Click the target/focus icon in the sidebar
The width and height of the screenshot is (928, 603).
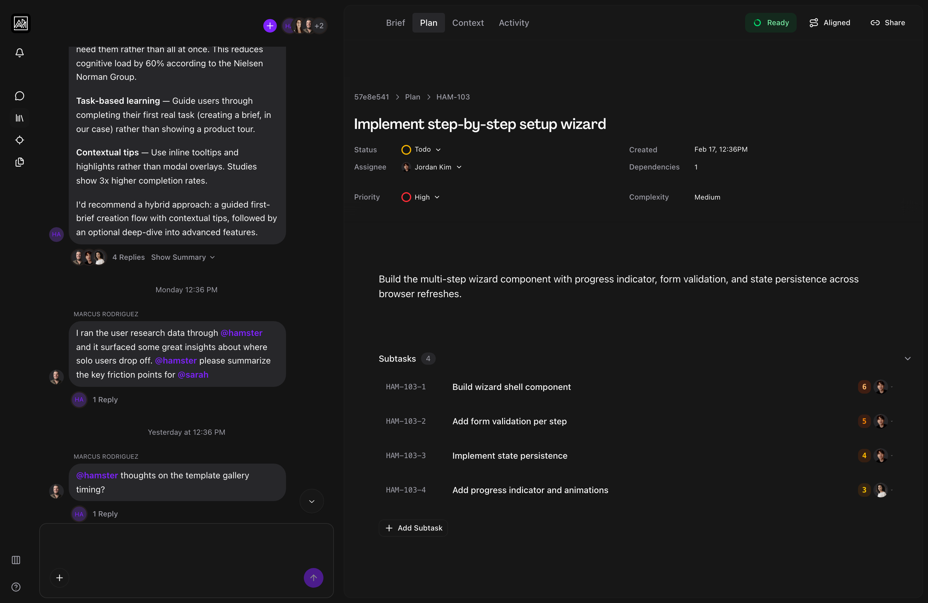19,140
